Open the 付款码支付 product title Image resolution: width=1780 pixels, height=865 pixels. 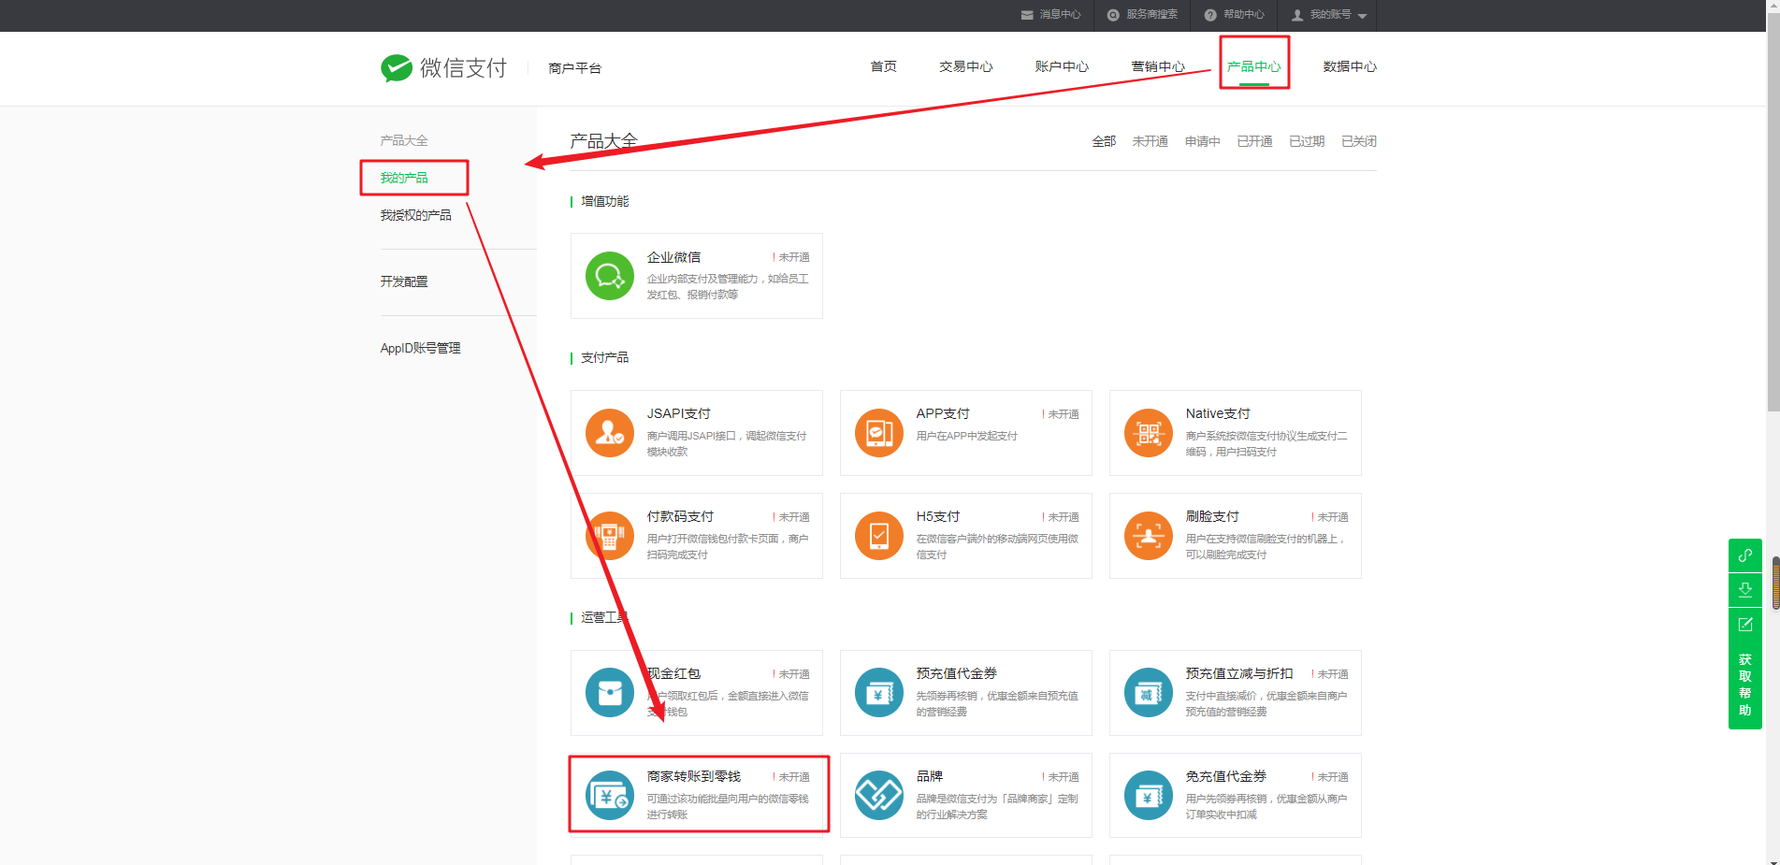click(680, 516)
